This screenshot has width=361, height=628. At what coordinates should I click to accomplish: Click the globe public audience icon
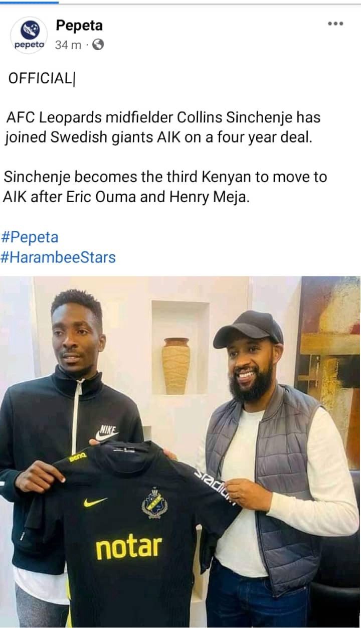click(x=98, y=45)
